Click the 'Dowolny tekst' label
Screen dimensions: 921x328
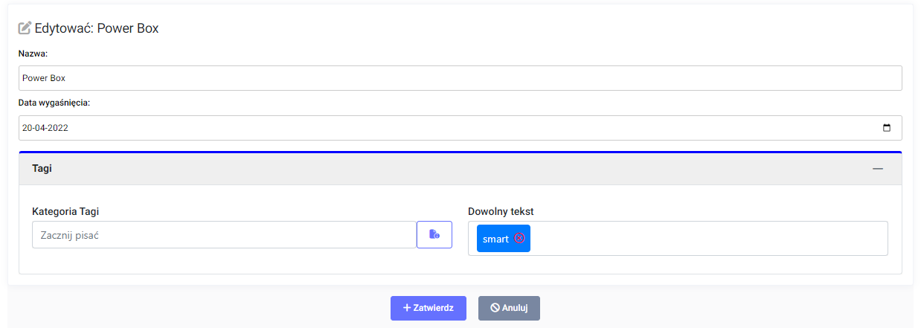pos(501,211)
